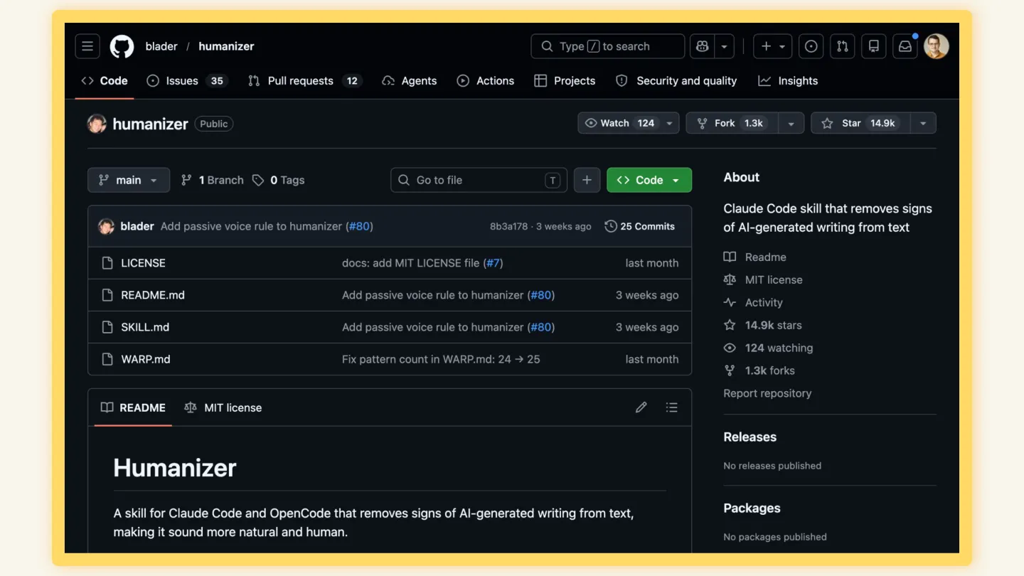
Task: Open the header issues circle icon
Action: [x=811, y=46]
